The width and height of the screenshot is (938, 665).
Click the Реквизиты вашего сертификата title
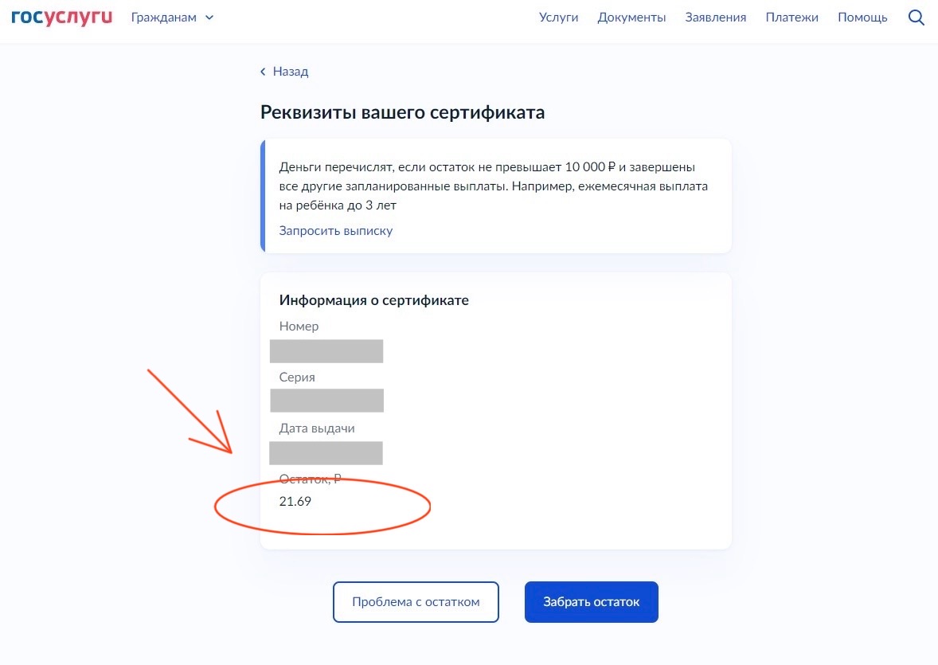pyautogui.click(x=402, y=112)
